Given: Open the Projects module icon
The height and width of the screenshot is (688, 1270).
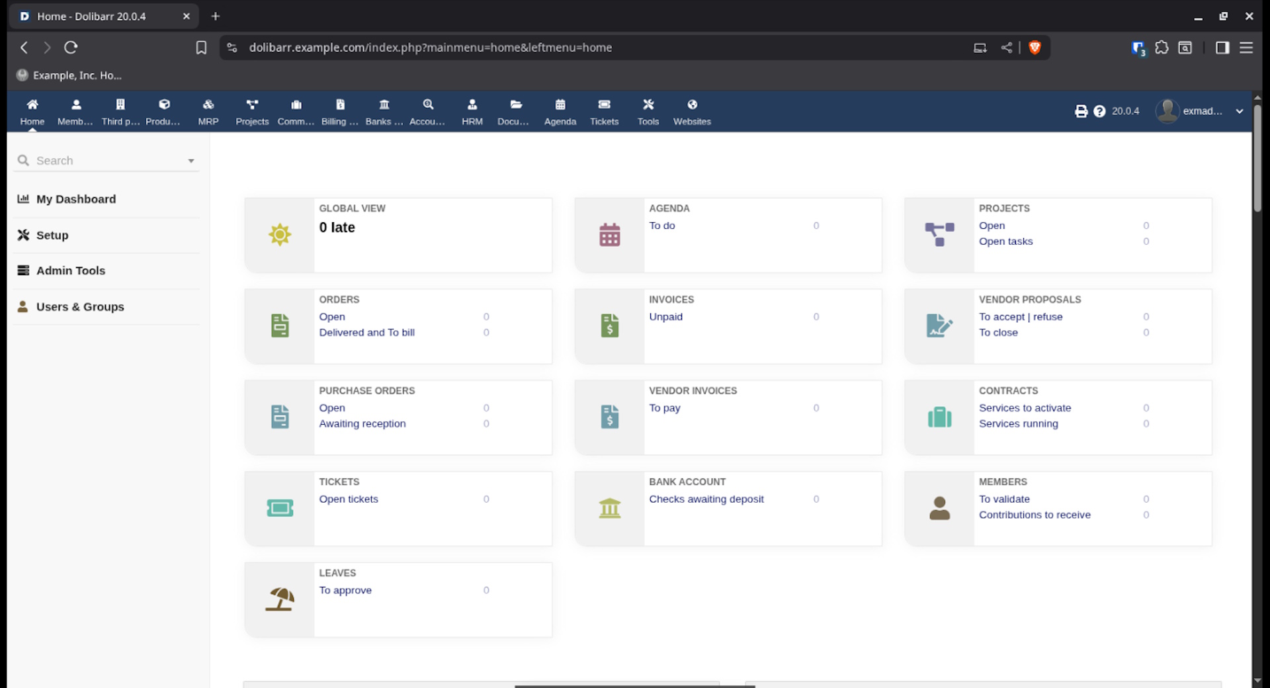Looking at the screenshot, I should click(252, 105).
